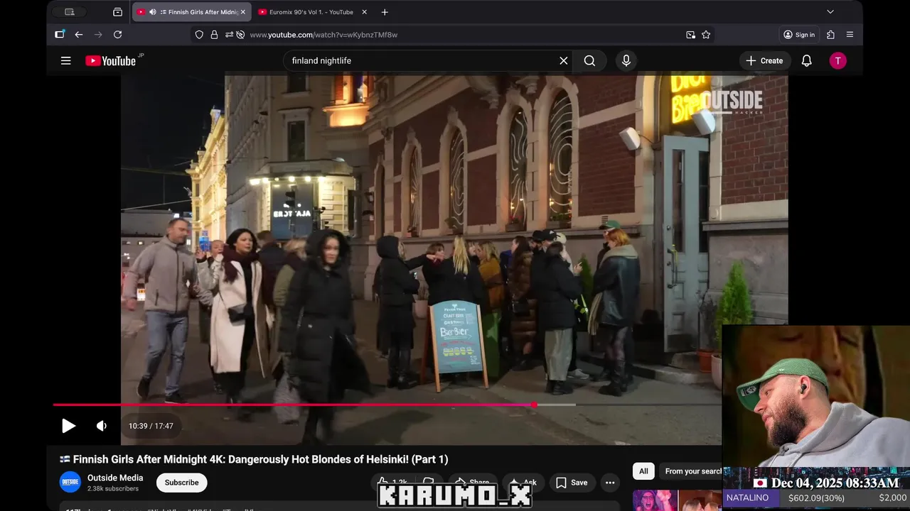This screenshot has height=511, width=910.
Task: Open the window workspace switcher at top-left
Action: coord(69,12)
